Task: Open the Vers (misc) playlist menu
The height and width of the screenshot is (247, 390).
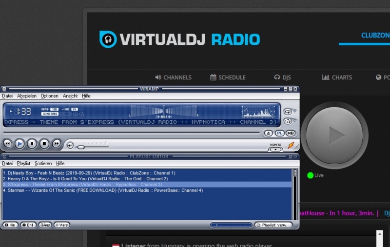Action: coord(62,225)
